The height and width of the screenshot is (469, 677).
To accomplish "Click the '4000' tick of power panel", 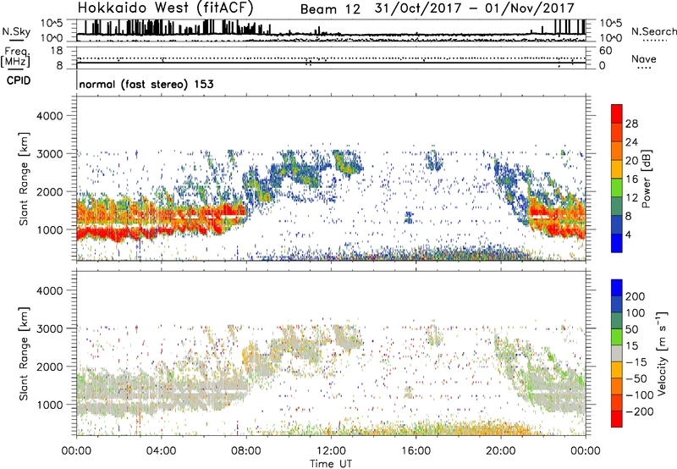I will pos(50,116).
